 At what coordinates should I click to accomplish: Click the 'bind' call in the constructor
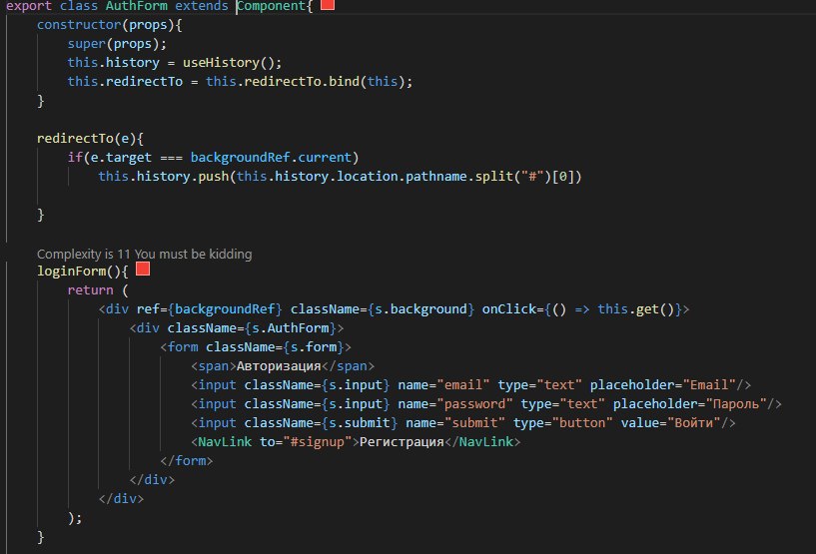tap(344, 82)
